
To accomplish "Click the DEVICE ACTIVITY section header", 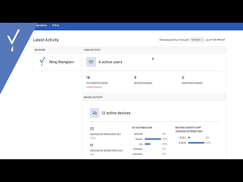I will (x=93, y=97).
